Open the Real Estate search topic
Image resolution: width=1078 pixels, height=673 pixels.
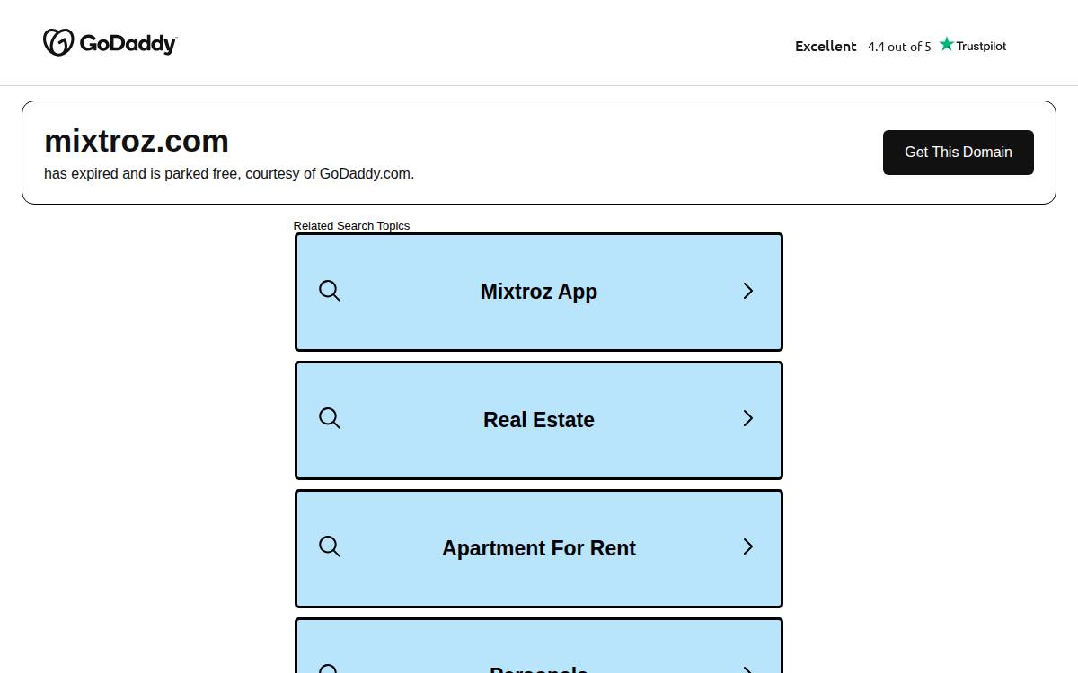(x=539, y=420)
